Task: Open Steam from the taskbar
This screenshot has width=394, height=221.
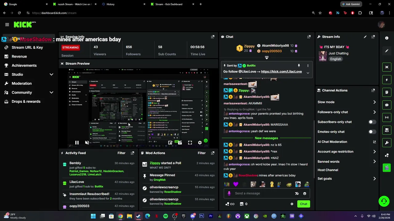Action: (x=139, y=216)
